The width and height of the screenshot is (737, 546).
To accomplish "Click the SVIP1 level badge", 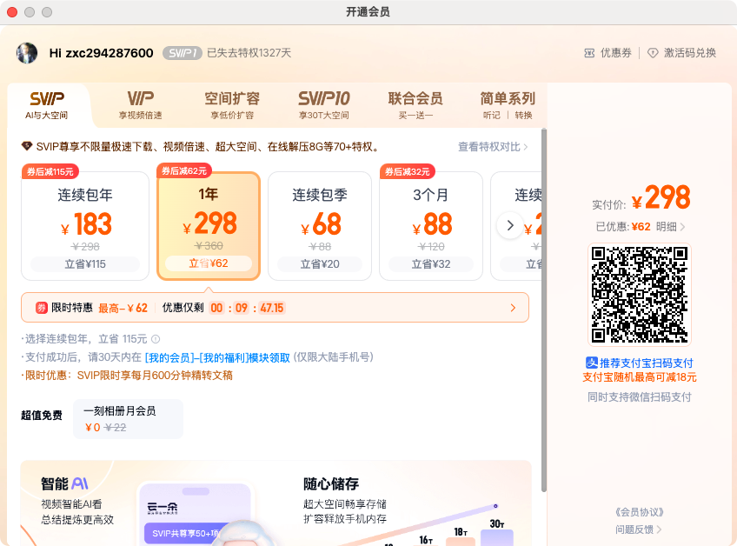I will pyautogui.click(x=183, y=53).
